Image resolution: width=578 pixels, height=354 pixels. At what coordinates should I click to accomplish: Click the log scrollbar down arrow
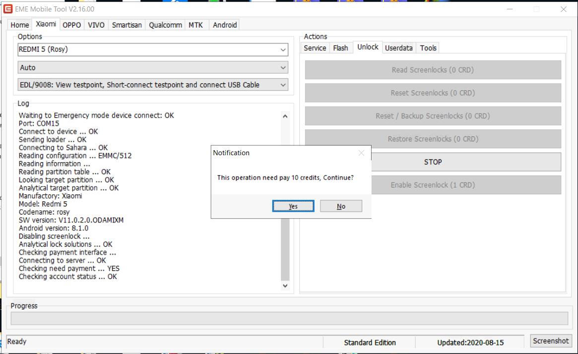click(x=285, y=286)
